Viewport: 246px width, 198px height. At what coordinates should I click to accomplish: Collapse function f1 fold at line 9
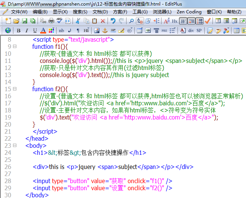(15, 47)
